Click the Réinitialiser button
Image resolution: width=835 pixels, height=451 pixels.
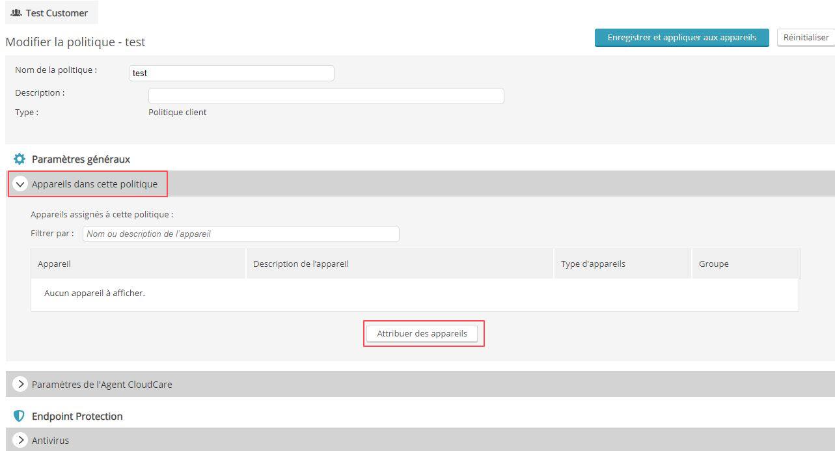pyautogui.click(x=806, y=38)
